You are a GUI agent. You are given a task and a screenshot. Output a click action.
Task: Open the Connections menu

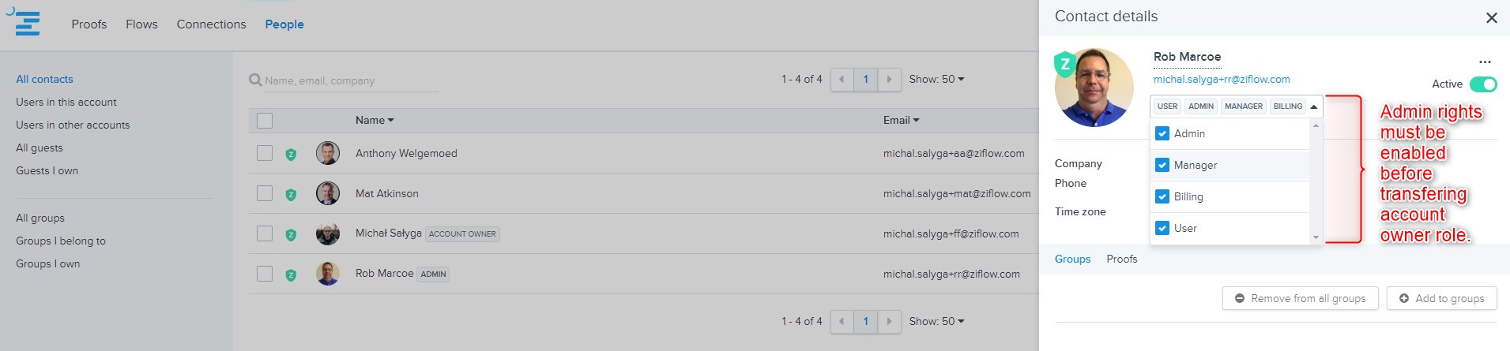(211, 24)
